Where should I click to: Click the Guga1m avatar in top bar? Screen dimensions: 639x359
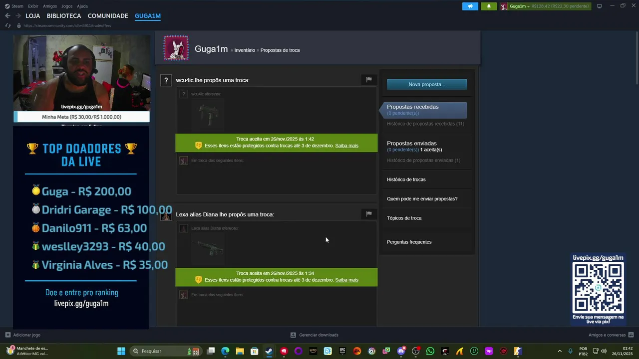click(504, 6)
